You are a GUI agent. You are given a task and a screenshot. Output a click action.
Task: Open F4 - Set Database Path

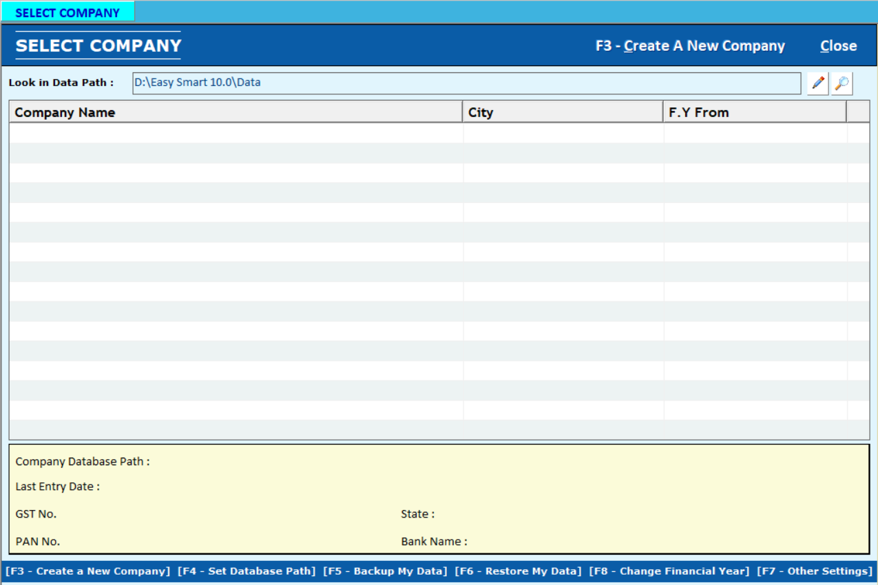coord(247,571)
